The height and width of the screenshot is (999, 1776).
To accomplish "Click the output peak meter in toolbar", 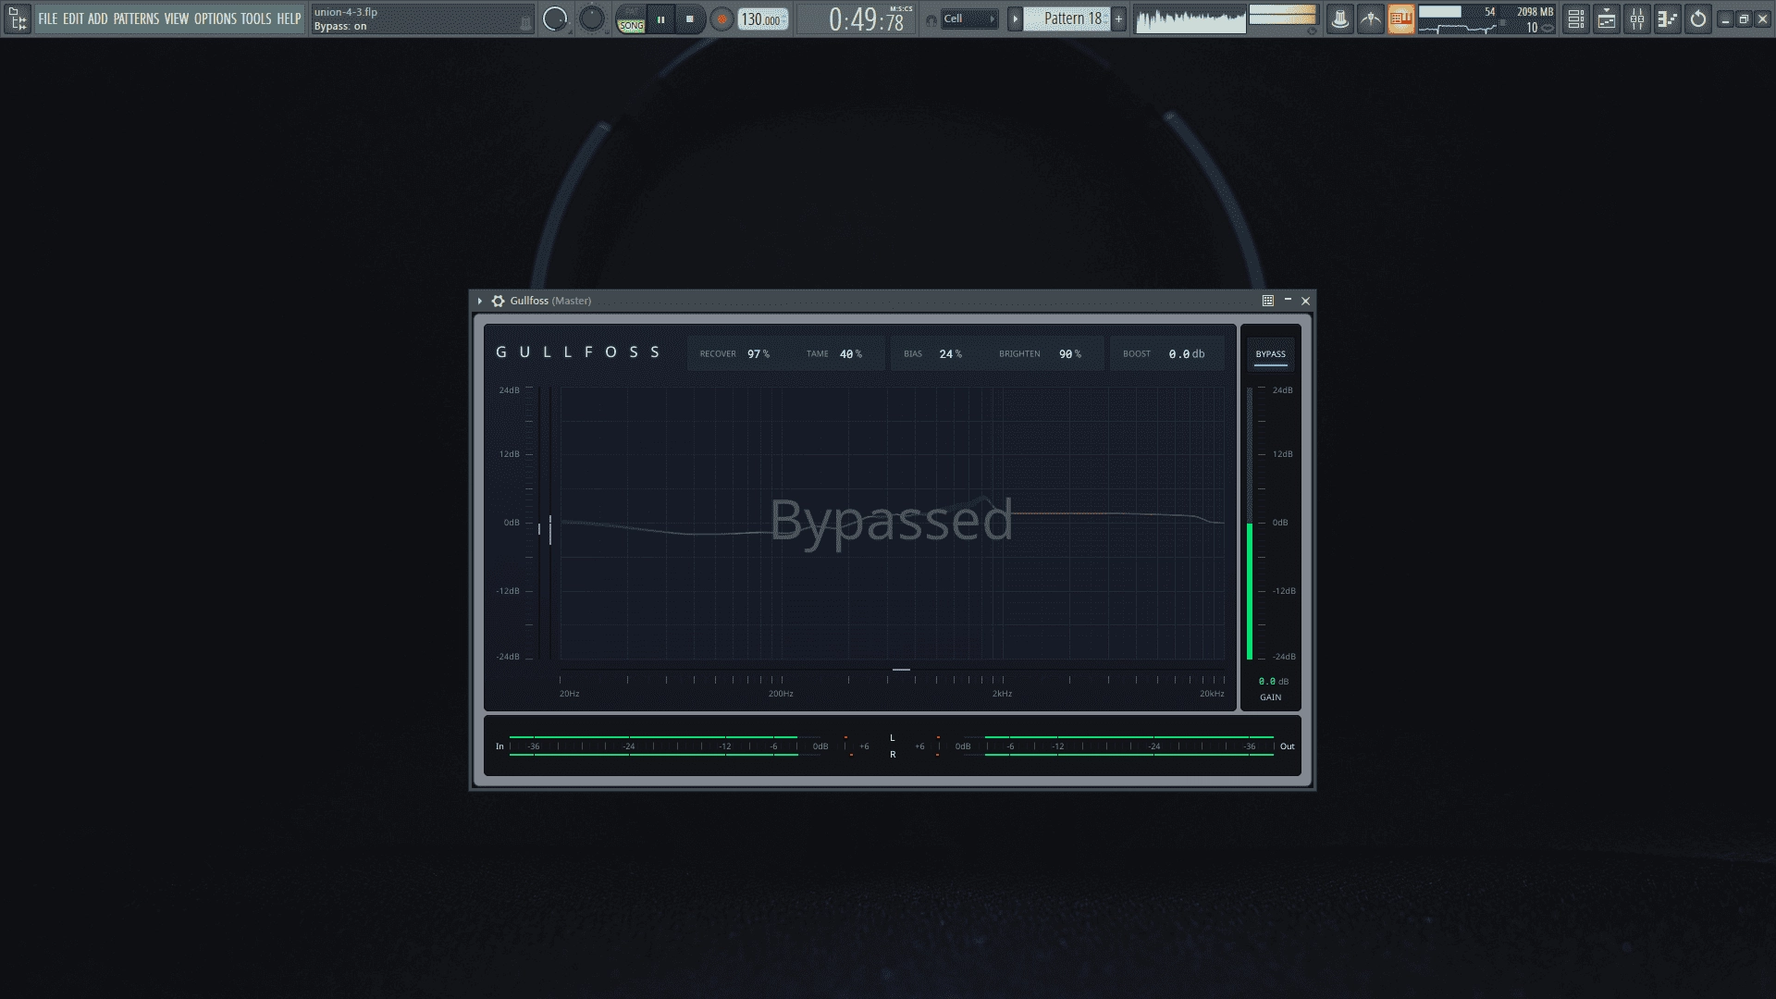I will tap(1282, 15).
